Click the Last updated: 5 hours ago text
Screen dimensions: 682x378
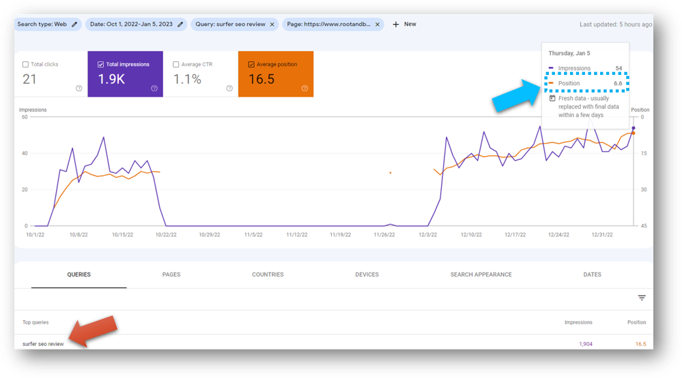[616, 25]
